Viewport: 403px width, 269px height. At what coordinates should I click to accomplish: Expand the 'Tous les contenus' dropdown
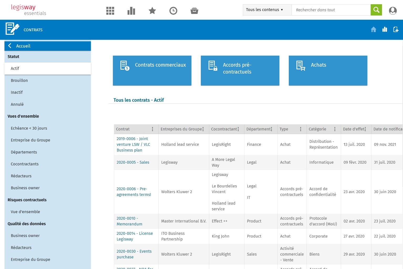tap(267, 10)
